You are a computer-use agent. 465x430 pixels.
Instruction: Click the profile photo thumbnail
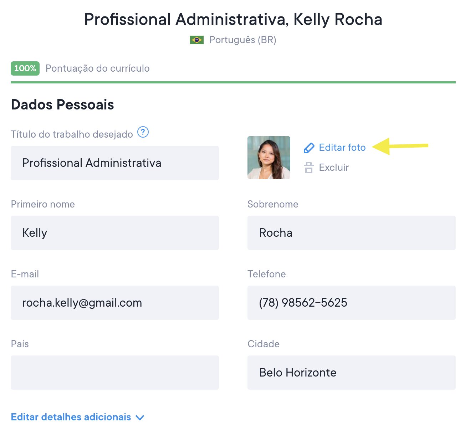pos(269,158)
